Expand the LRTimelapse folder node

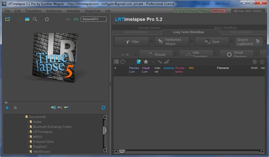click(28, 132)
